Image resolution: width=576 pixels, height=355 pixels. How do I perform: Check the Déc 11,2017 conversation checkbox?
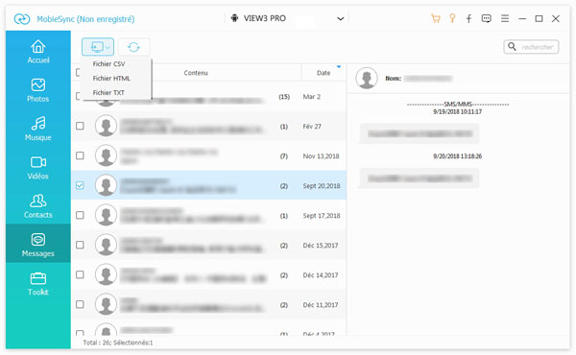point(80,304)
